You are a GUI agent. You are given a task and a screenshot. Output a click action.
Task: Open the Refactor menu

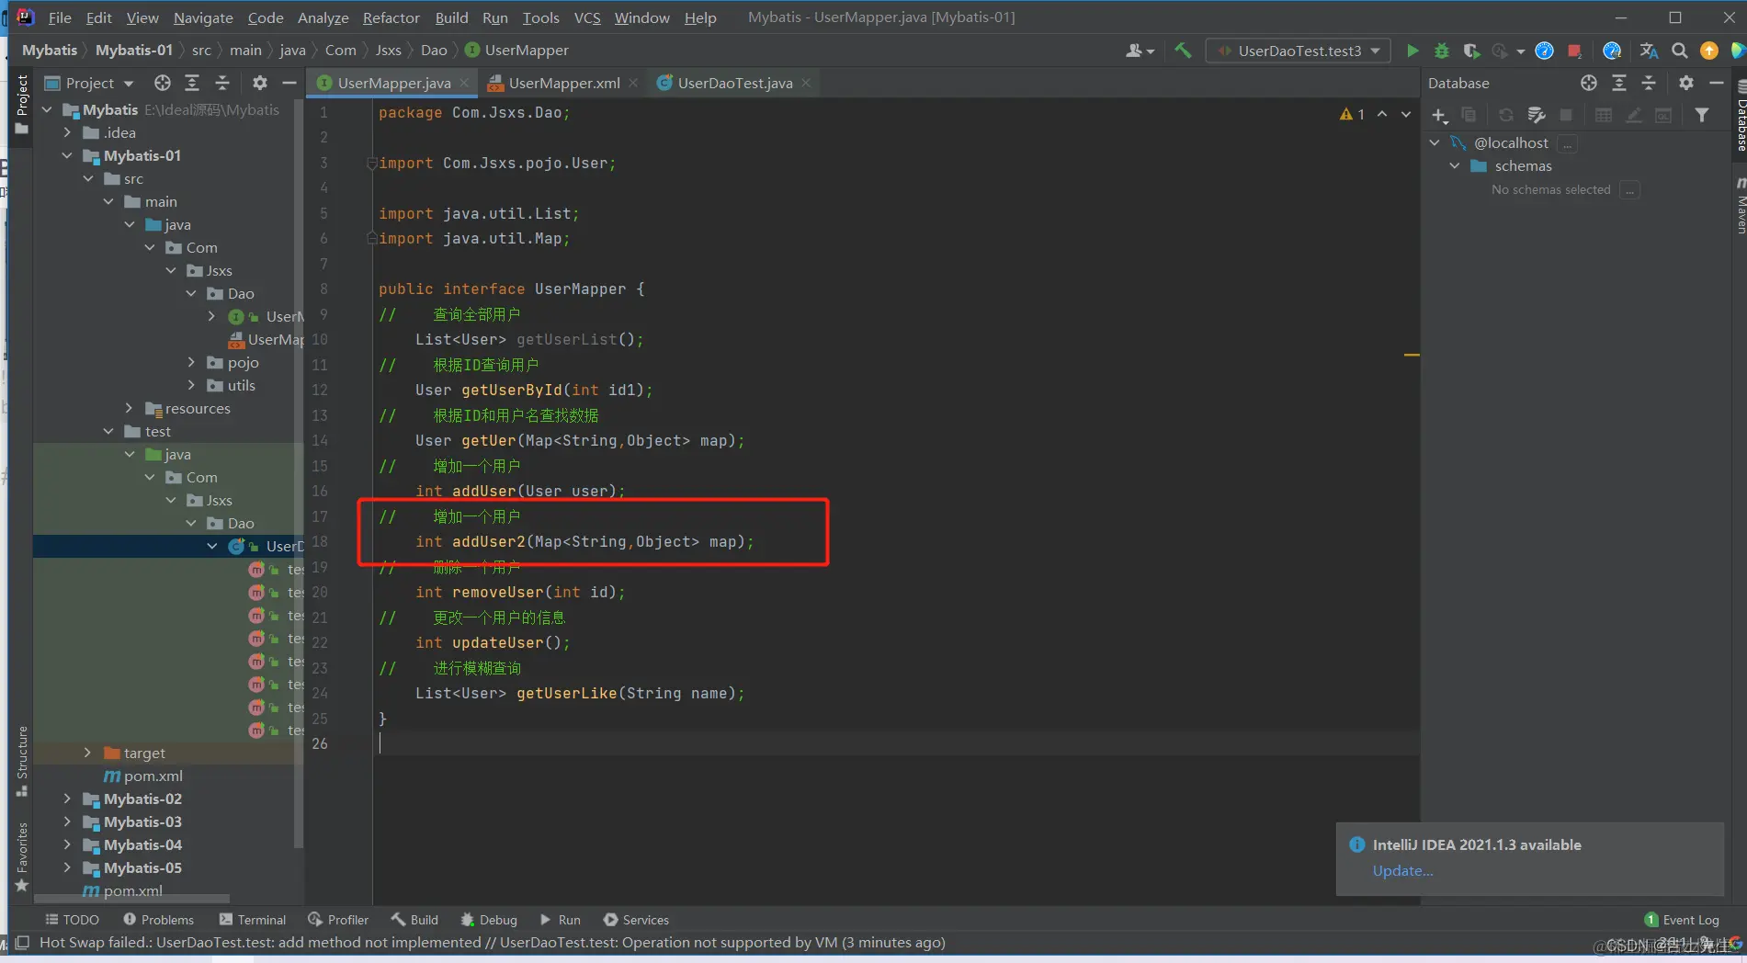pyautogui.click(x=391, y=17)
